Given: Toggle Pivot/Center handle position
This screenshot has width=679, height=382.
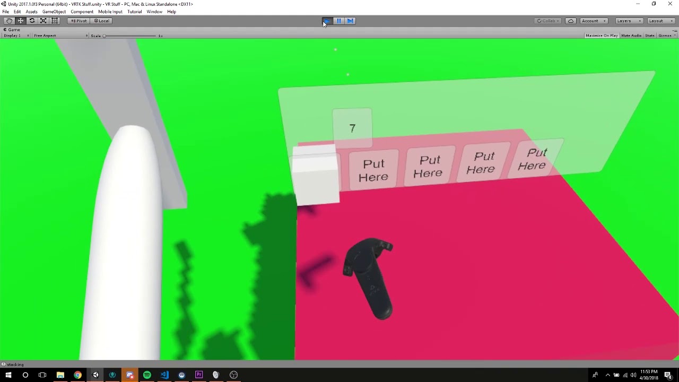Looking at the screenshot, I should pos(79,21).
